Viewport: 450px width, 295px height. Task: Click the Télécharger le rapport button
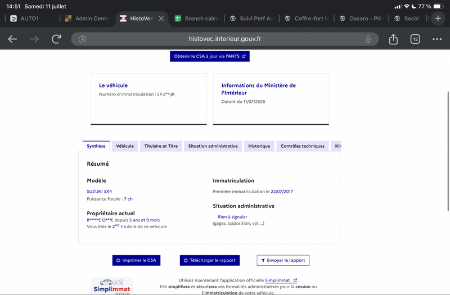coord(209,260)
